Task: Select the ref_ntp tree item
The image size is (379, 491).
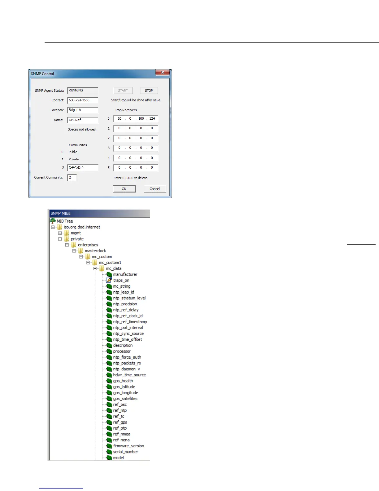Action: [x=120, y=410]
